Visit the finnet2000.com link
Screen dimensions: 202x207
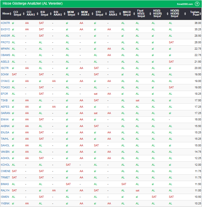click(x=184, y=4)
